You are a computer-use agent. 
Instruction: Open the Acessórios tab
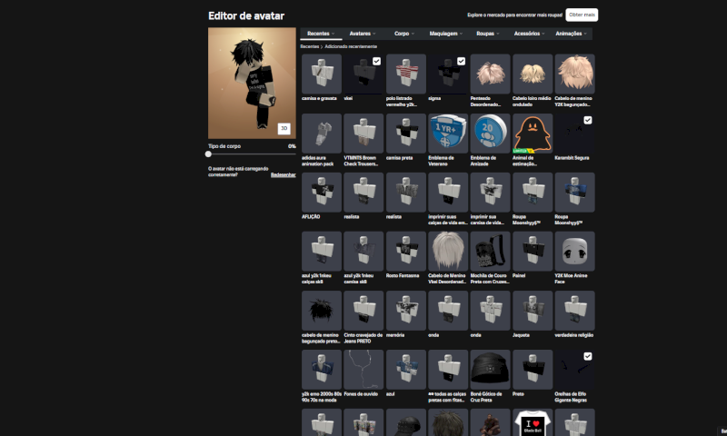click(530, 34)
